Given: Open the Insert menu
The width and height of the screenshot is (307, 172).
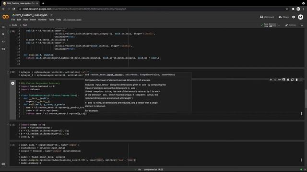Looking at the screenshot, I should (x=33, y=20).
